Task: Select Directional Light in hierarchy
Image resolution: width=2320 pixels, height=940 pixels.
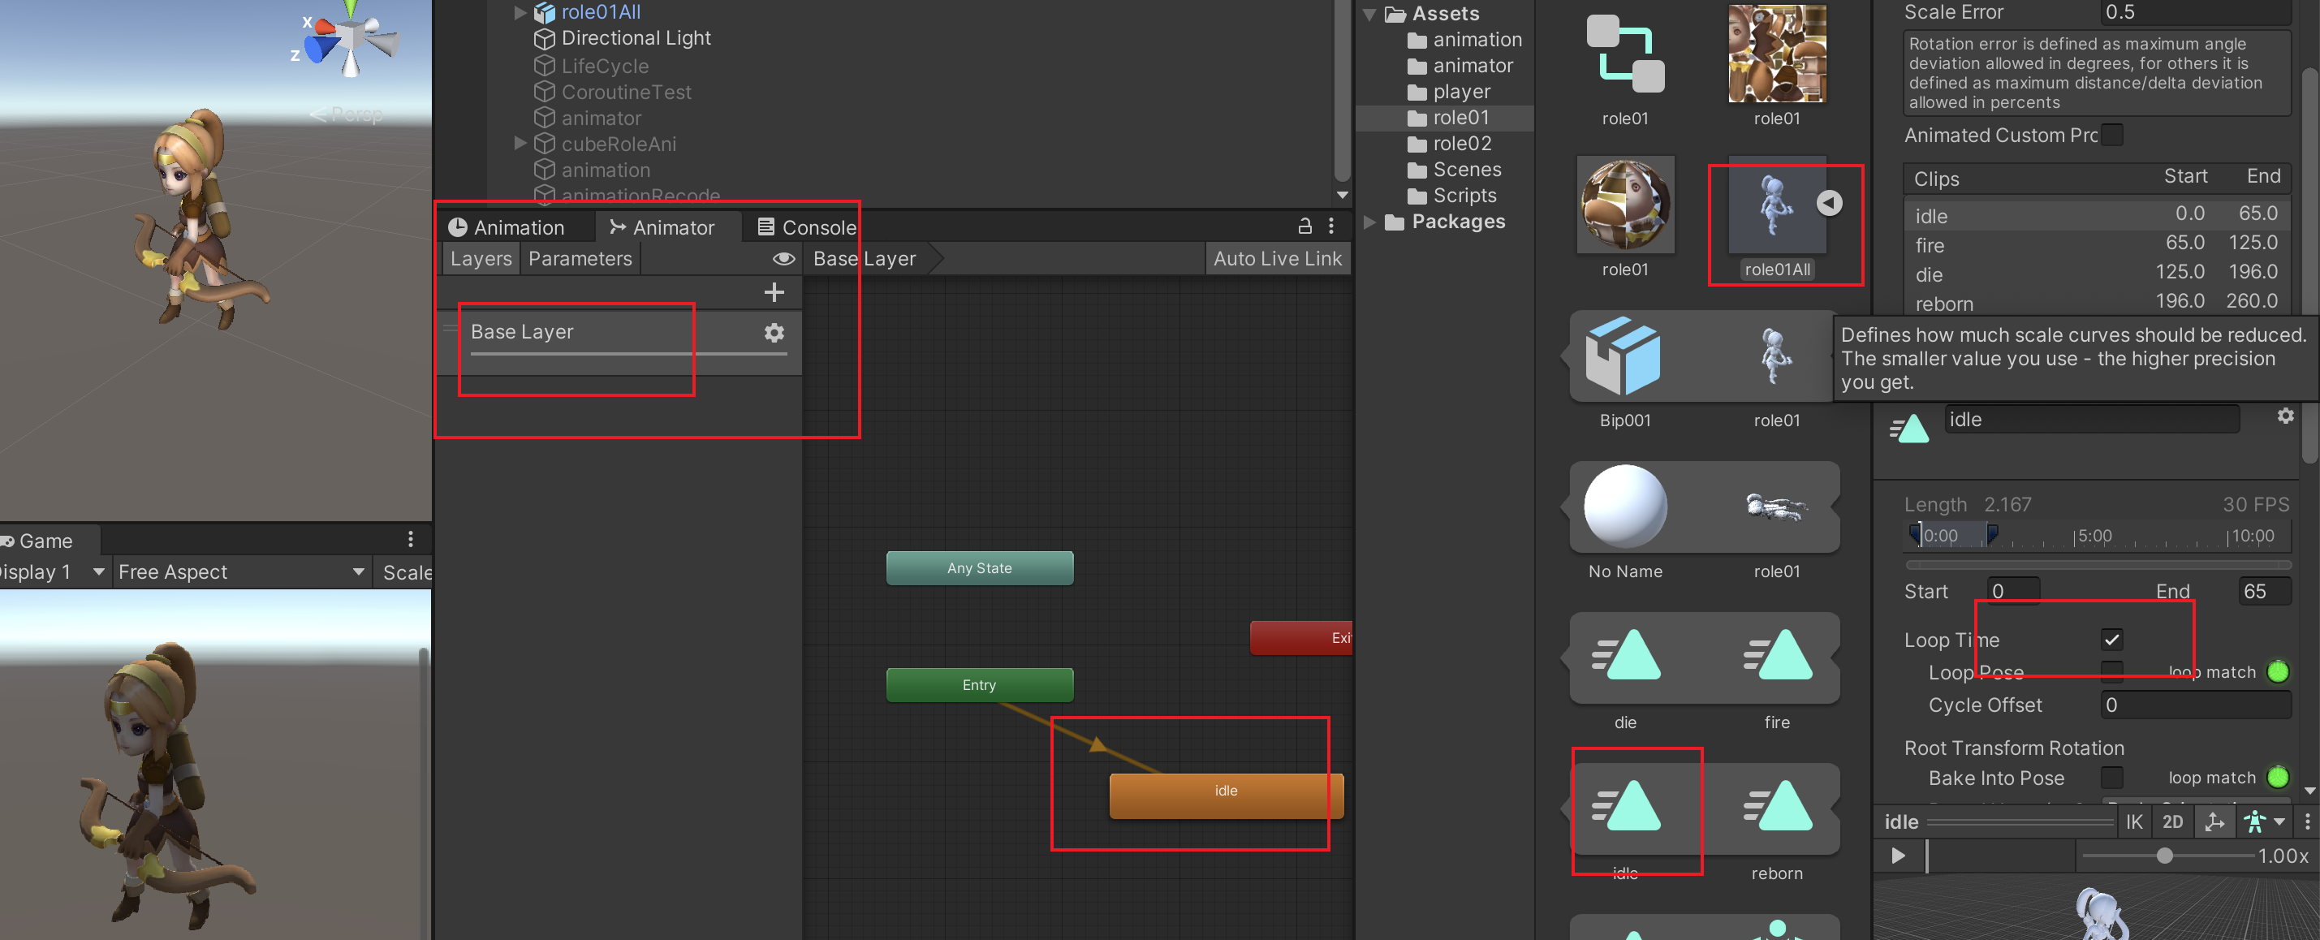Action: click(623, 39)
